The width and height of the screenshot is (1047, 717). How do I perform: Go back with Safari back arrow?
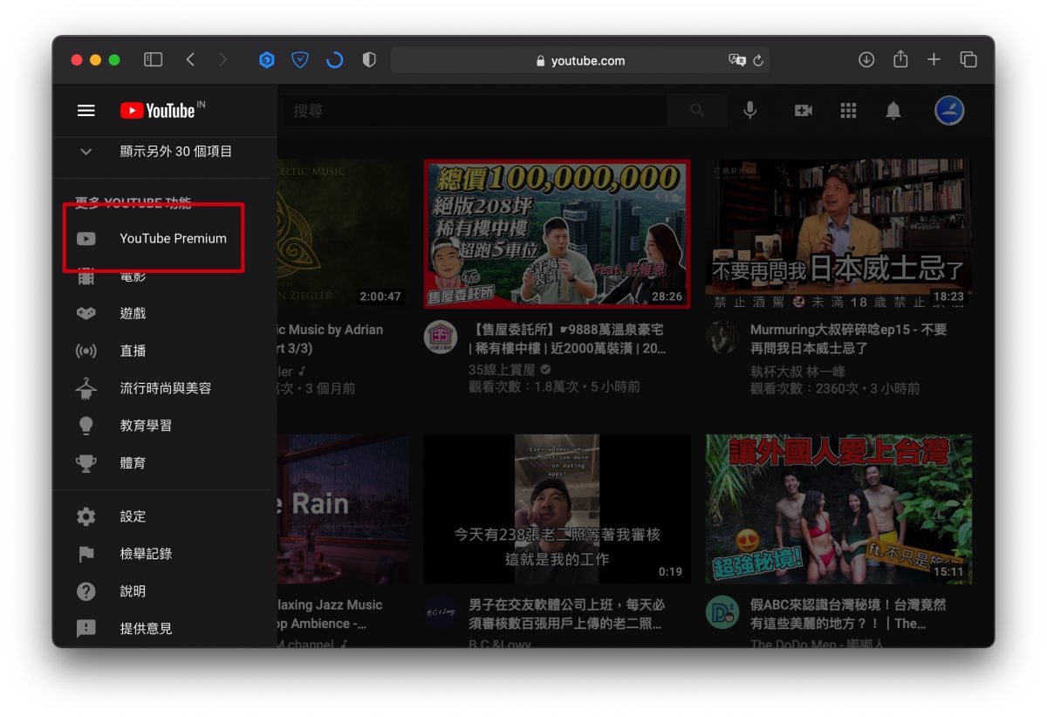pos(190,59)
